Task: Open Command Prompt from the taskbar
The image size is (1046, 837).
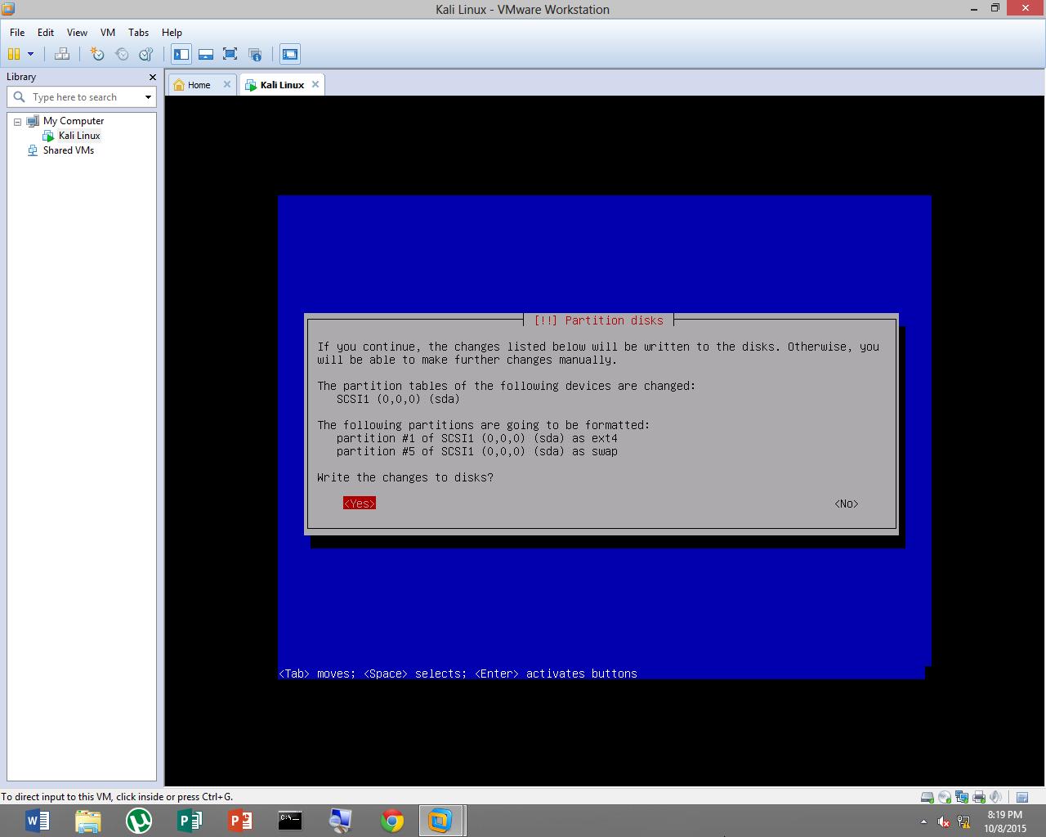Action: click(x=290, y=820)
